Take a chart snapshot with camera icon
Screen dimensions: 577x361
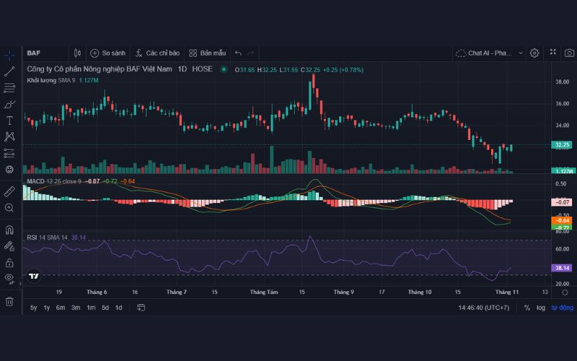point(569,53)
